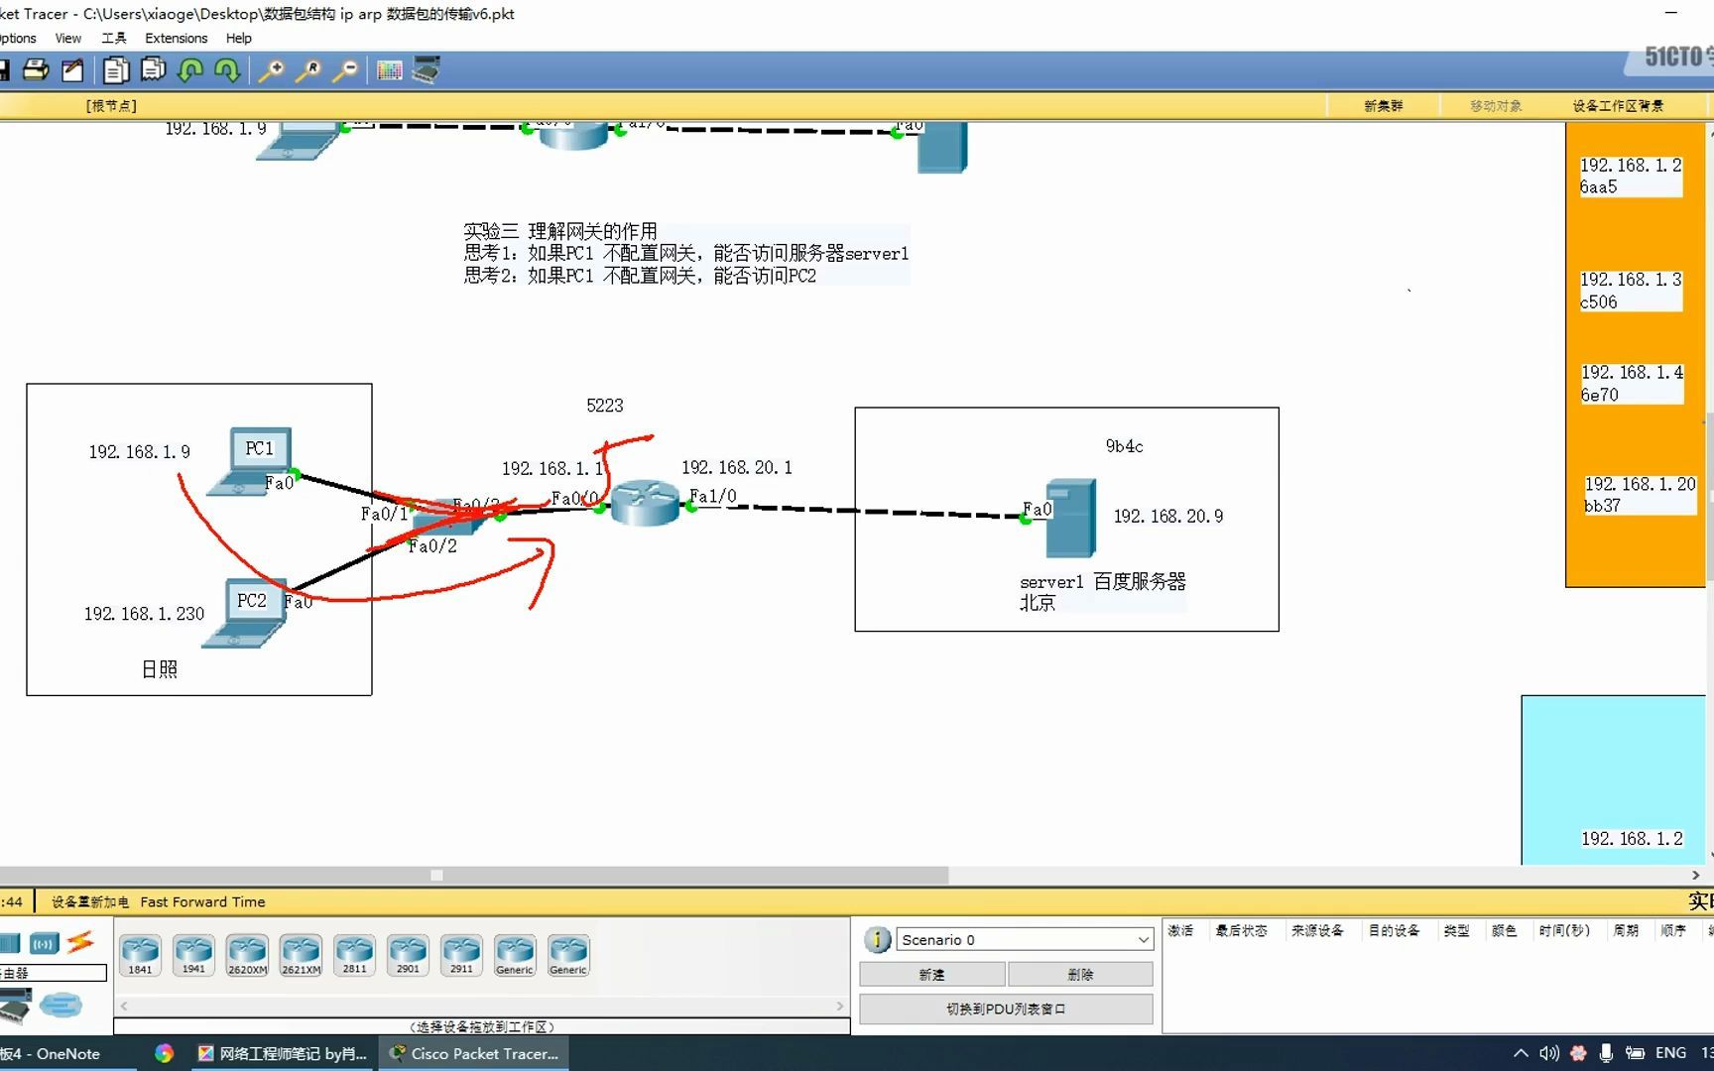
Task: Select the wireless devices category icon
Action: click(x=44, y=943)
